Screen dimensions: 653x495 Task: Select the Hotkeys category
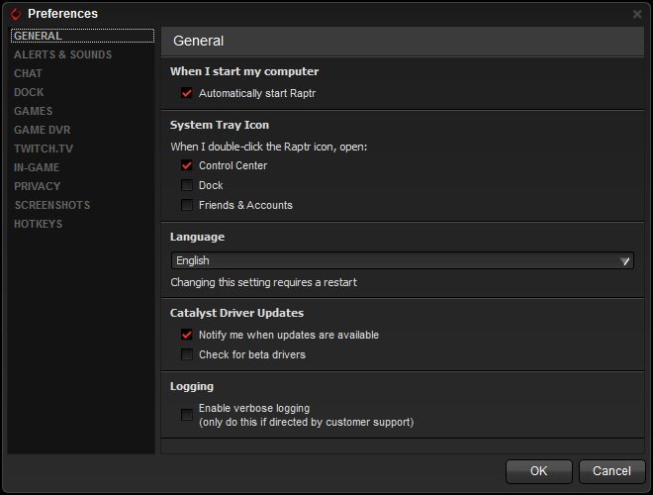click(38, 224)
